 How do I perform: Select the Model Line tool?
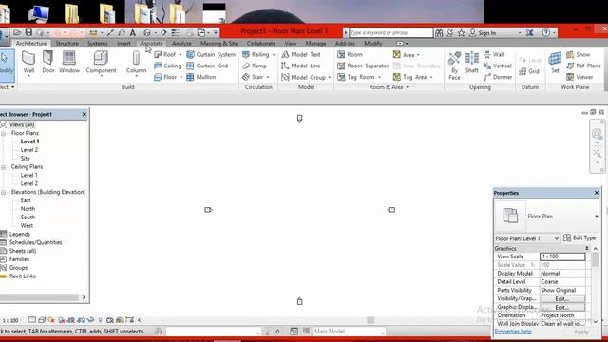pyautogui.click(x=301, y=66)
